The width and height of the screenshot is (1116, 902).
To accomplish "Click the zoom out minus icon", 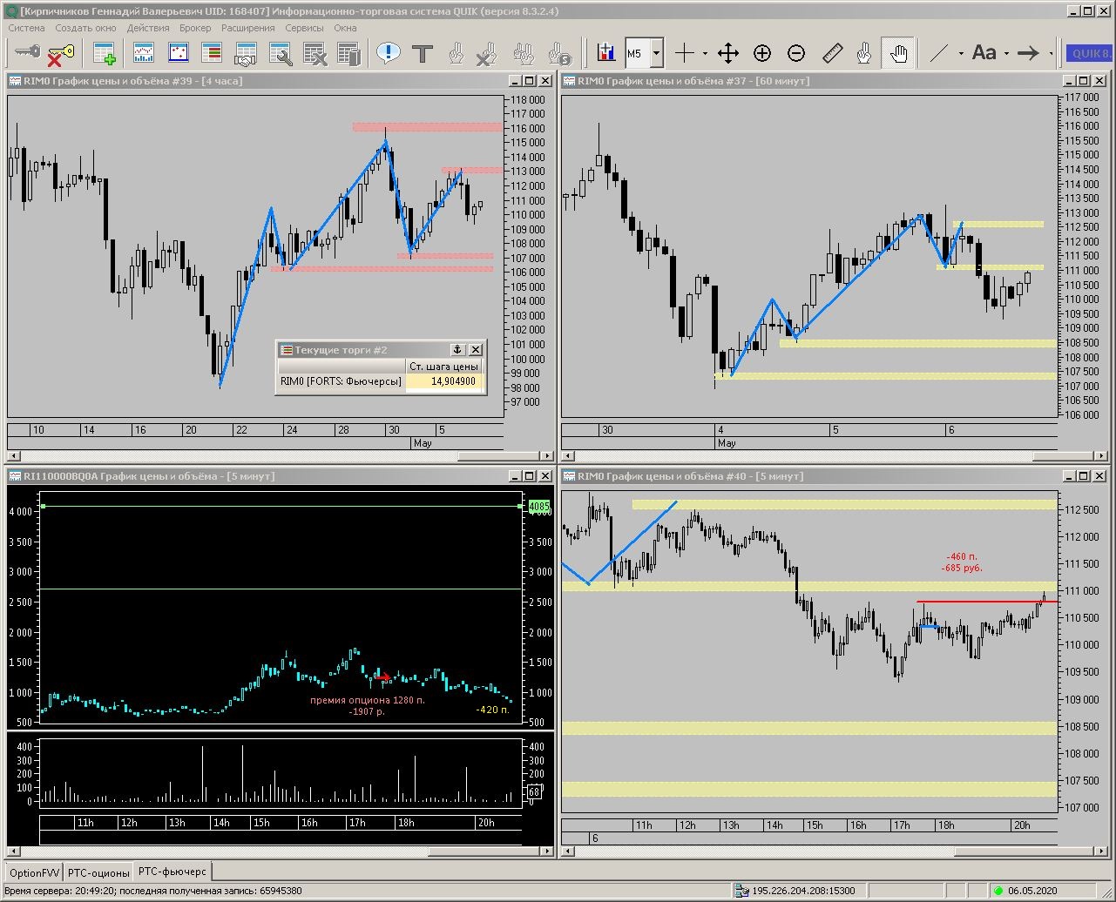I will point(796,53).
